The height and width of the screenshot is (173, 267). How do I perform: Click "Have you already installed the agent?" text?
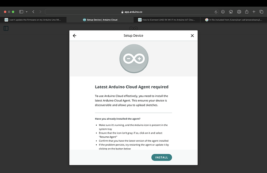pyautogui.click(x=118, y=119)
